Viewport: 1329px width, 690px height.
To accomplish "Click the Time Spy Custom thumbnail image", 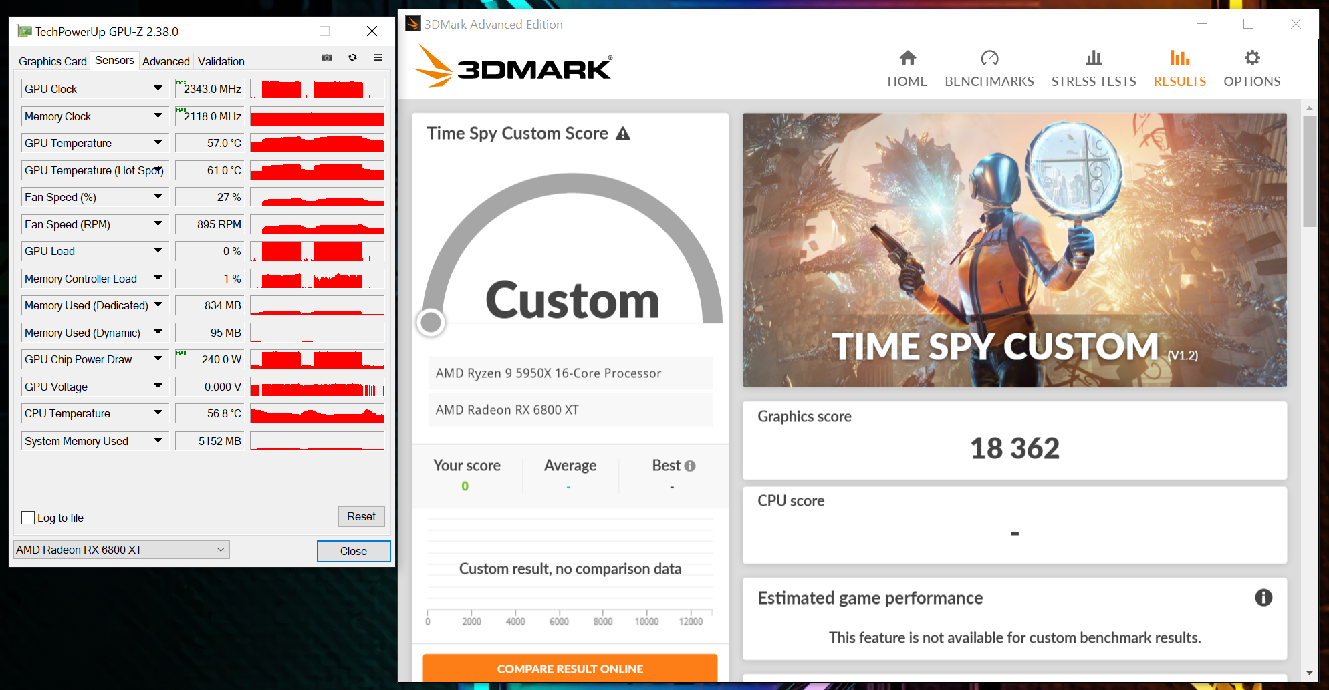I will pyautogui.click(x=1015, y=250).
